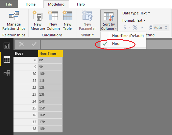Open the currency symbol dropdown arrow
Screen dimensions: 172x135
pos(129,27)
